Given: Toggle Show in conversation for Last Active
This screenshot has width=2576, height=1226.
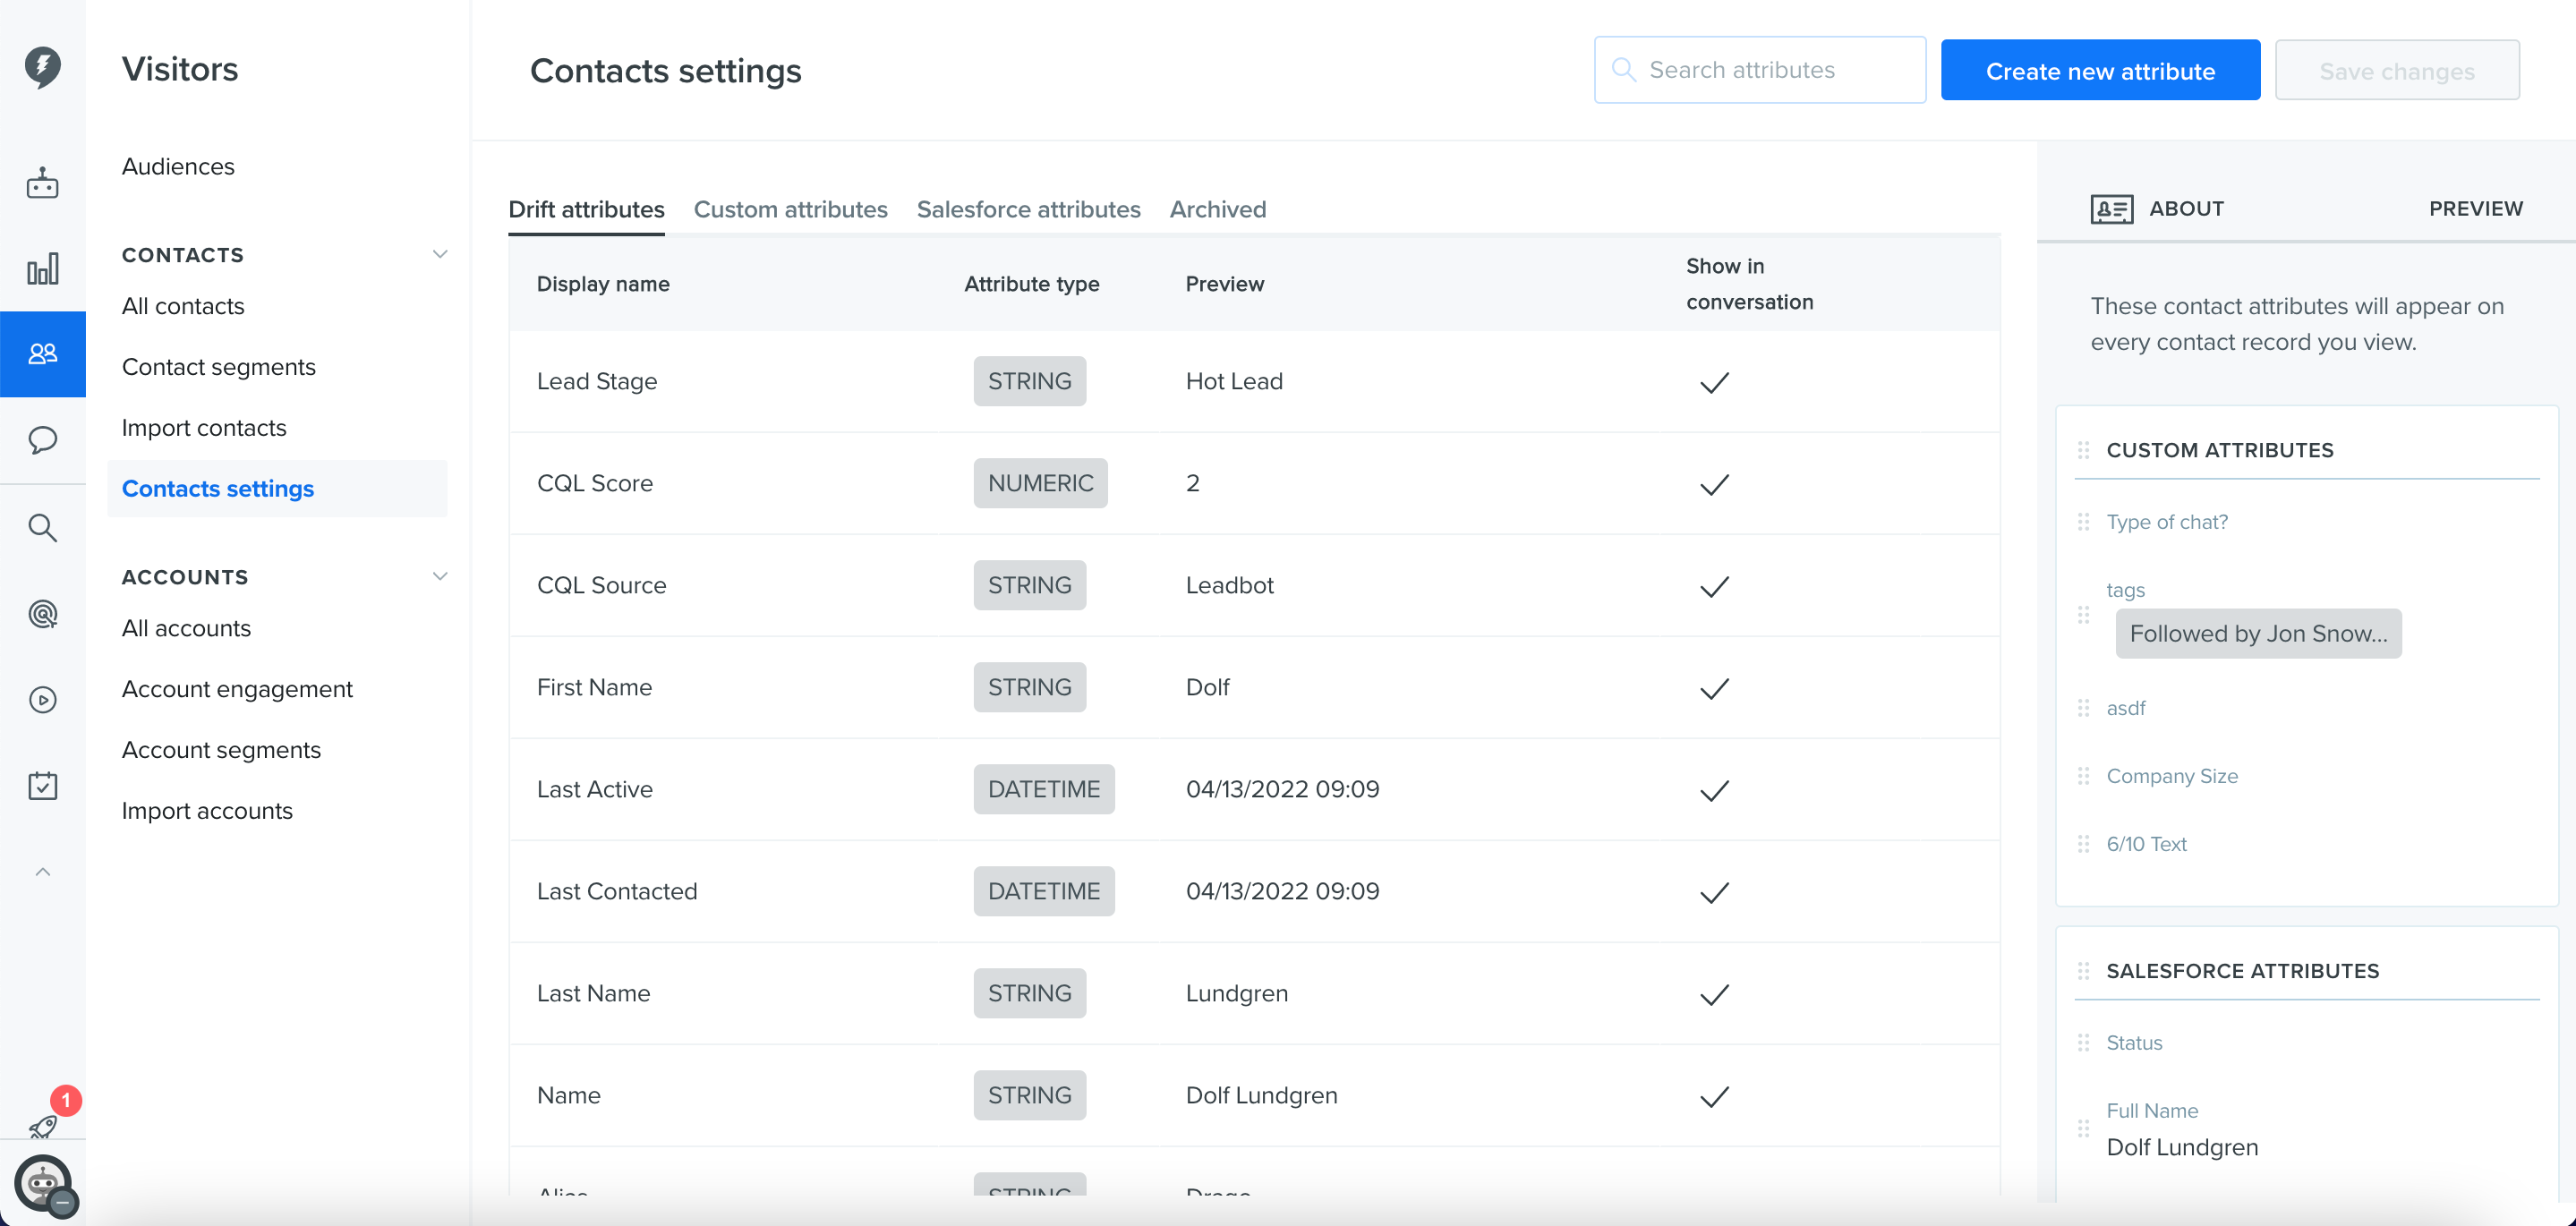Looking at the screenshot, I should (1714, 791).
